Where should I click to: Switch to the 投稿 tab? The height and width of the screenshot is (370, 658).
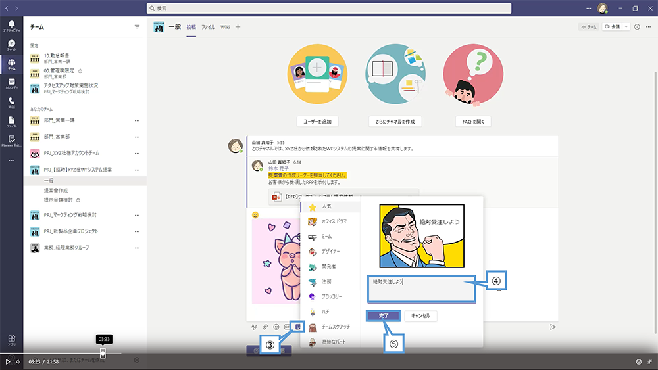[191, 27]
